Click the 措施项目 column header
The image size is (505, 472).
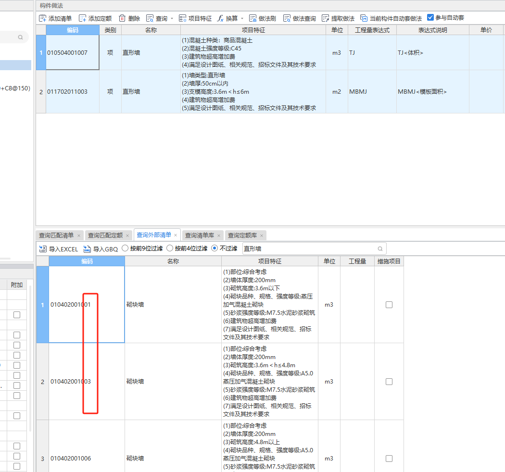(x=389, y=261)
